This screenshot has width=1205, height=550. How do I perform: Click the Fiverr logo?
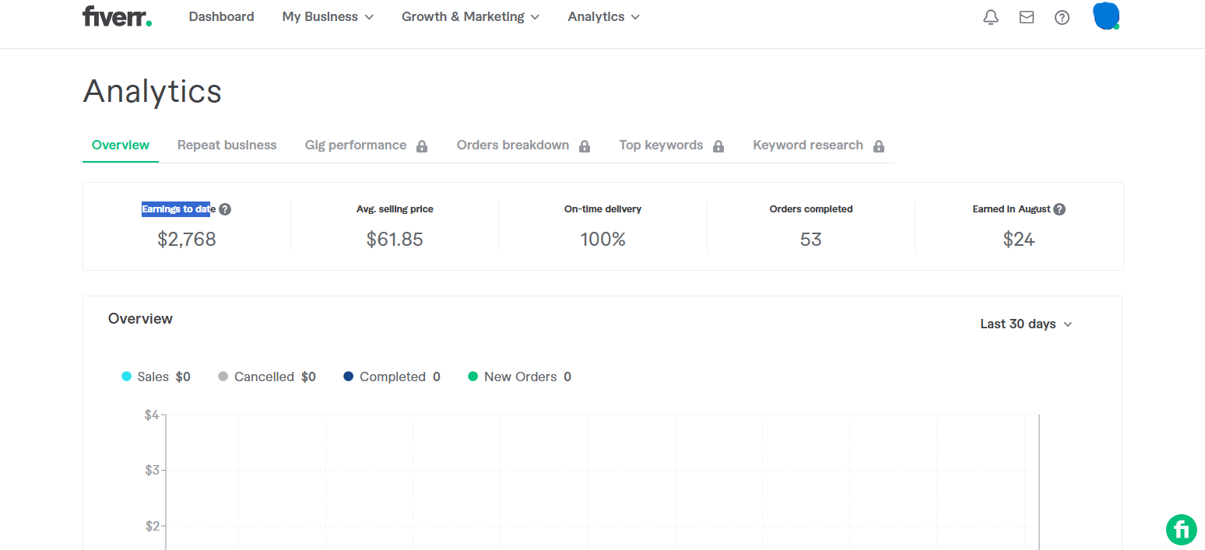coord(117,16)
